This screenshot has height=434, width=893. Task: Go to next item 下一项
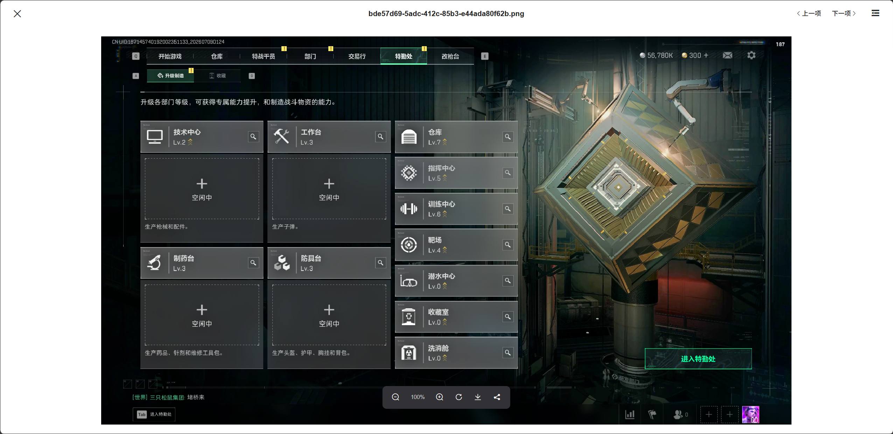[x=844, y=13]
